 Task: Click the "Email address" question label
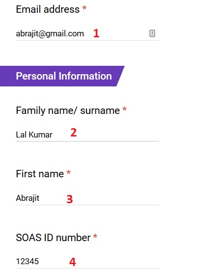48,9
